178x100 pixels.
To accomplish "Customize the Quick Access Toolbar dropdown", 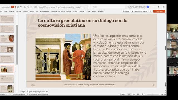I will point(31,7).
